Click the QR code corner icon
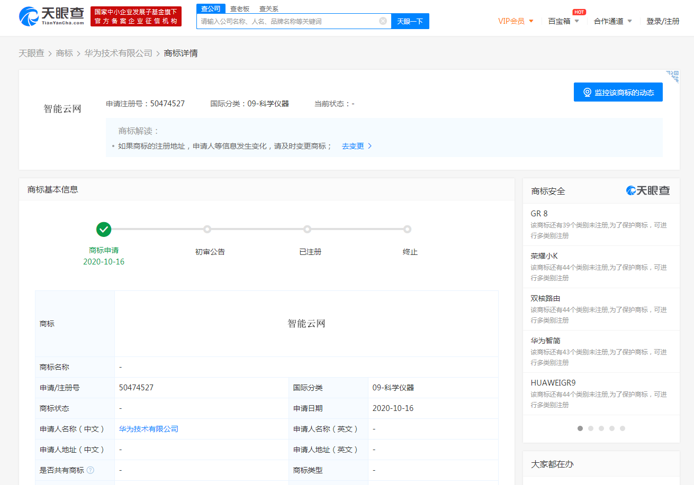 [x=672, y=77]
